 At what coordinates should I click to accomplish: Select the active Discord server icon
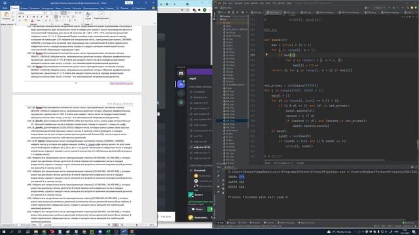click(181, 84)
